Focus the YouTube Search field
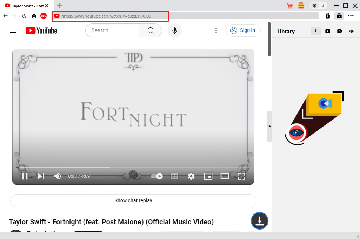360x239 pixels. 113,30
